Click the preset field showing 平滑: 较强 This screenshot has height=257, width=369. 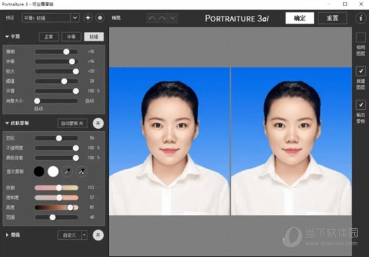(x=46, y=18)
